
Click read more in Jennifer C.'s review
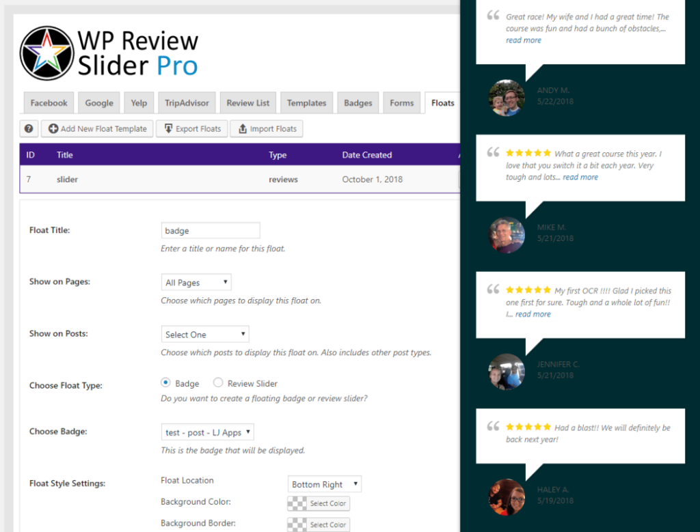pyautogui.click(x=533, y=314)
